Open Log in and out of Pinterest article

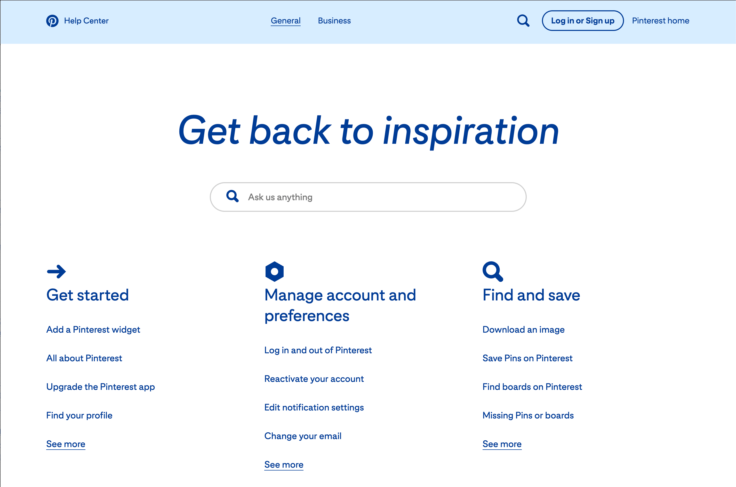tap(318, 349)
